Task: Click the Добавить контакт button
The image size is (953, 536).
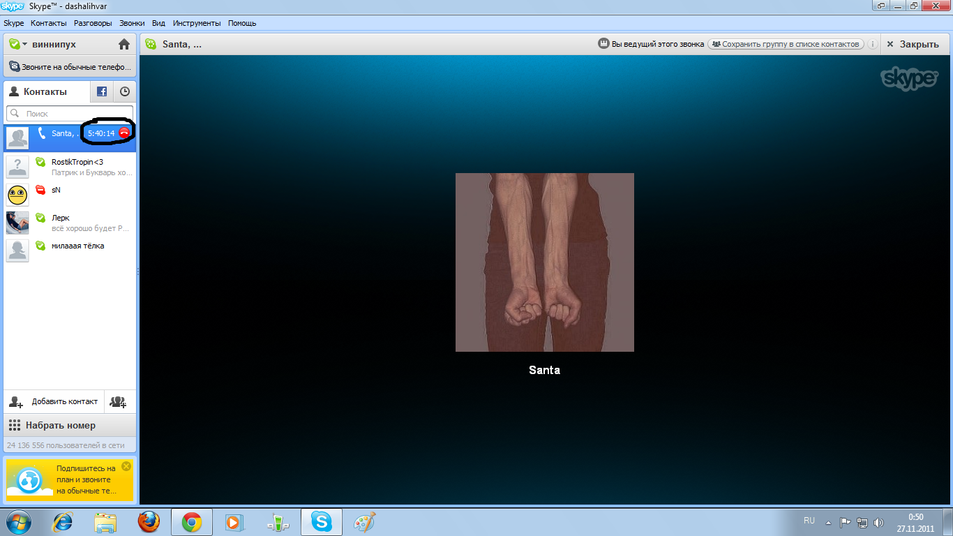Action: click(x=54, y=402)
